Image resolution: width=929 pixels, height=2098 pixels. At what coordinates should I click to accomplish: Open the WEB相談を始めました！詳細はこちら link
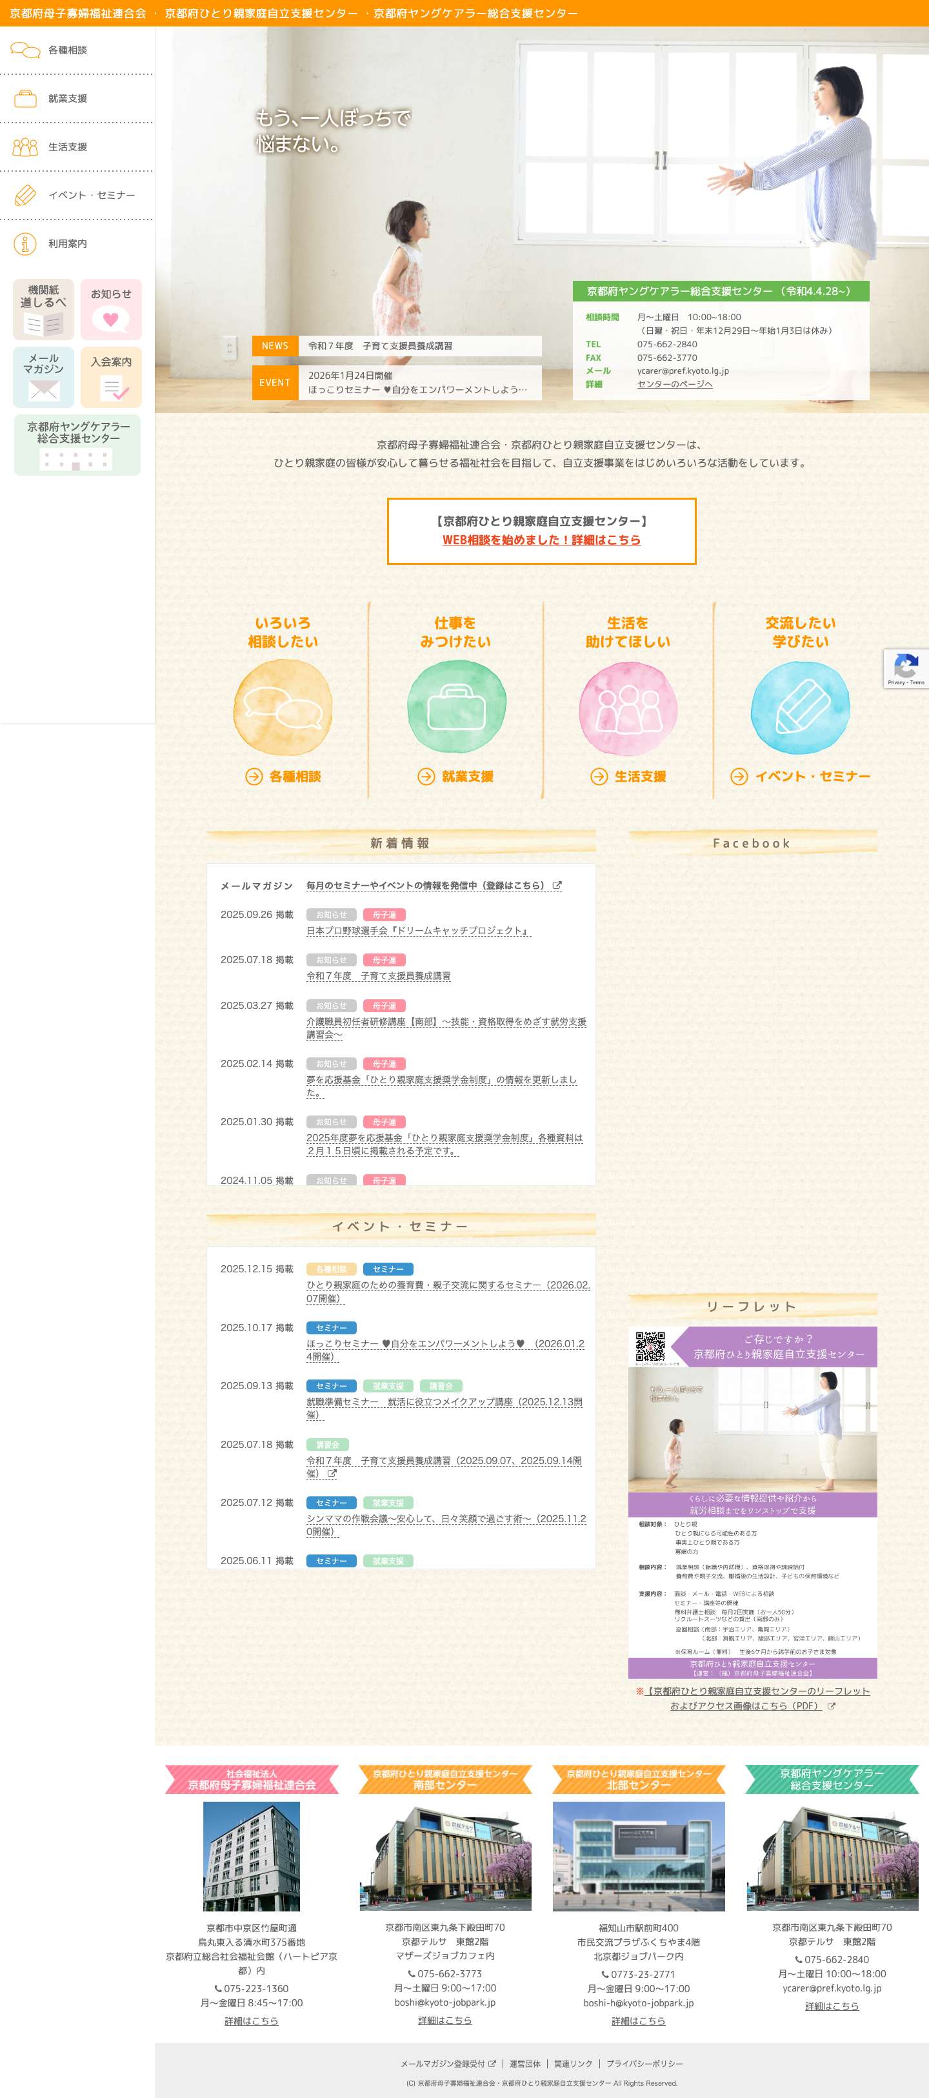(x=541, y=540)
